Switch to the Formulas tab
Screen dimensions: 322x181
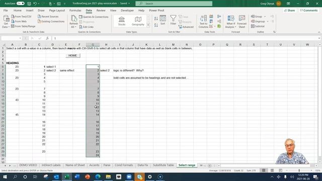pyautogui.click(x=75, y=10)
